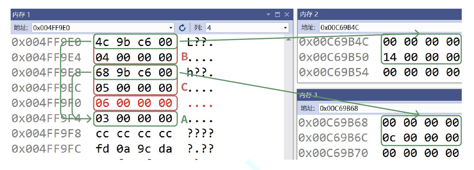Click address 0x00C69B4C in 内存 2
This screenshot has width=474, height=170.
(334, 42)
